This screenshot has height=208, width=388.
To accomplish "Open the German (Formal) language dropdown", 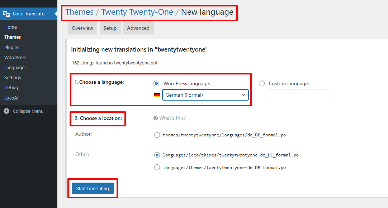I will pos(205,95).
